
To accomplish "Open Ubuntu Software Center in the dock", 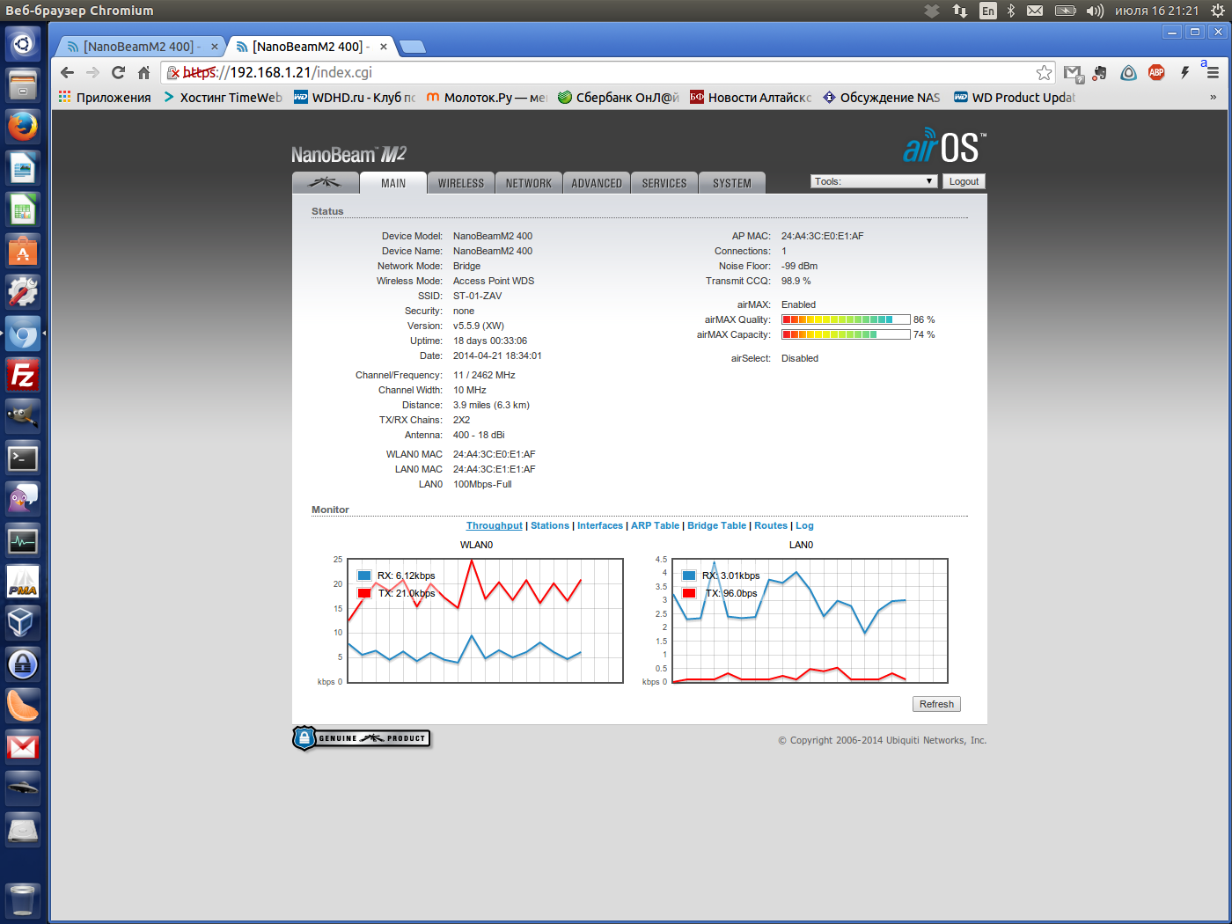I will point(23,251).
